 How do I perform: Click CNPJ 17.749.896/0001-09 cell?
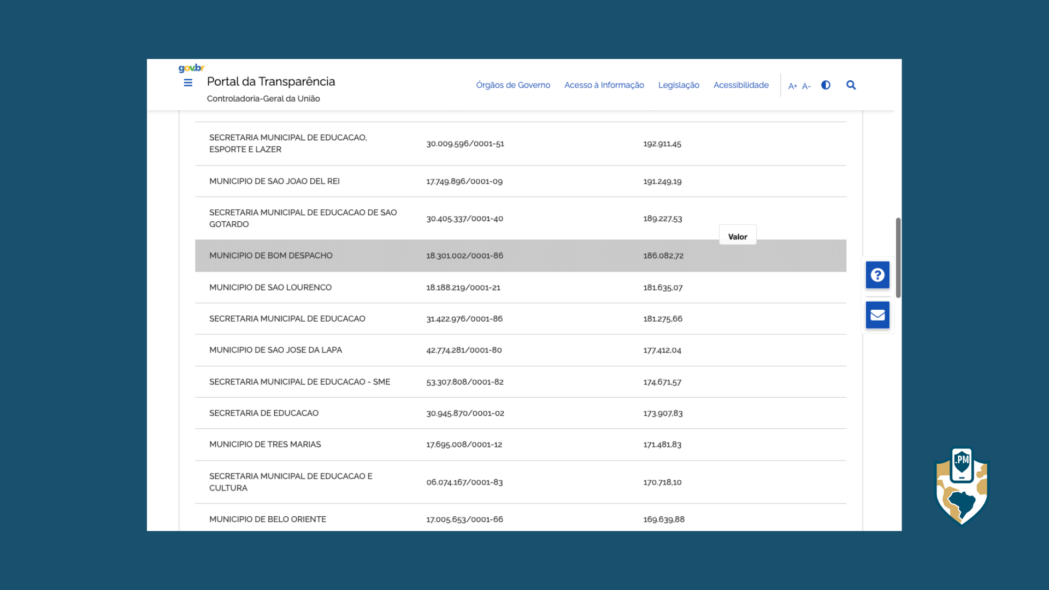(x=464, y=181)
